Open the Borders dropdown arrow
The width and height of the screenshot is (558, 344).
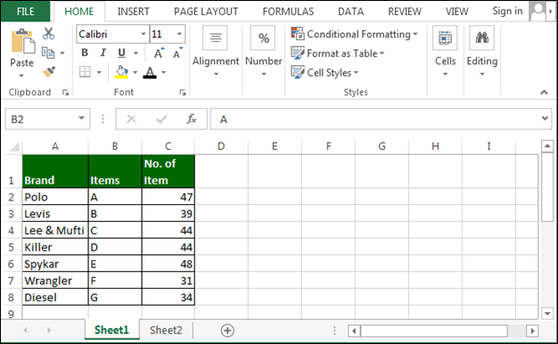pyautogui.click(x=99, y=72)
